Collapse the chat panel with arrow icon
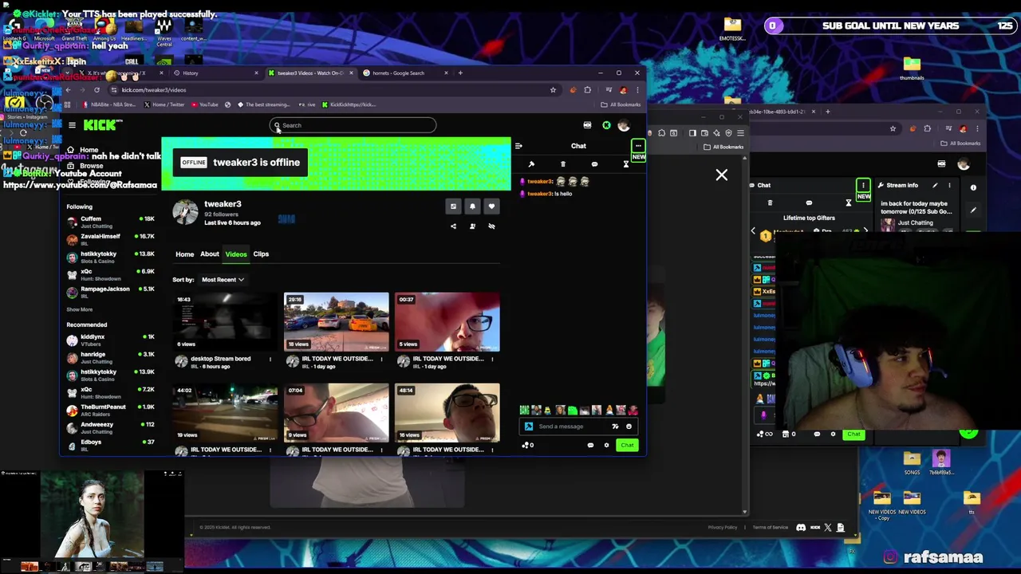Screen dimensions: 1021x574 tap(518, 146)
